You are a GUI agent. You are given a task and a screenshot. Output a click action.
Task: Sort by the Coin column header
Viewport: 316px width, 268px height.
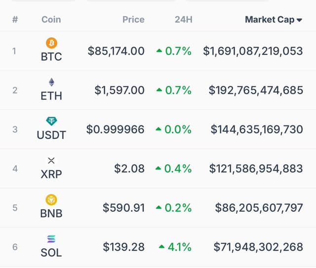click(x=51, y=20)
